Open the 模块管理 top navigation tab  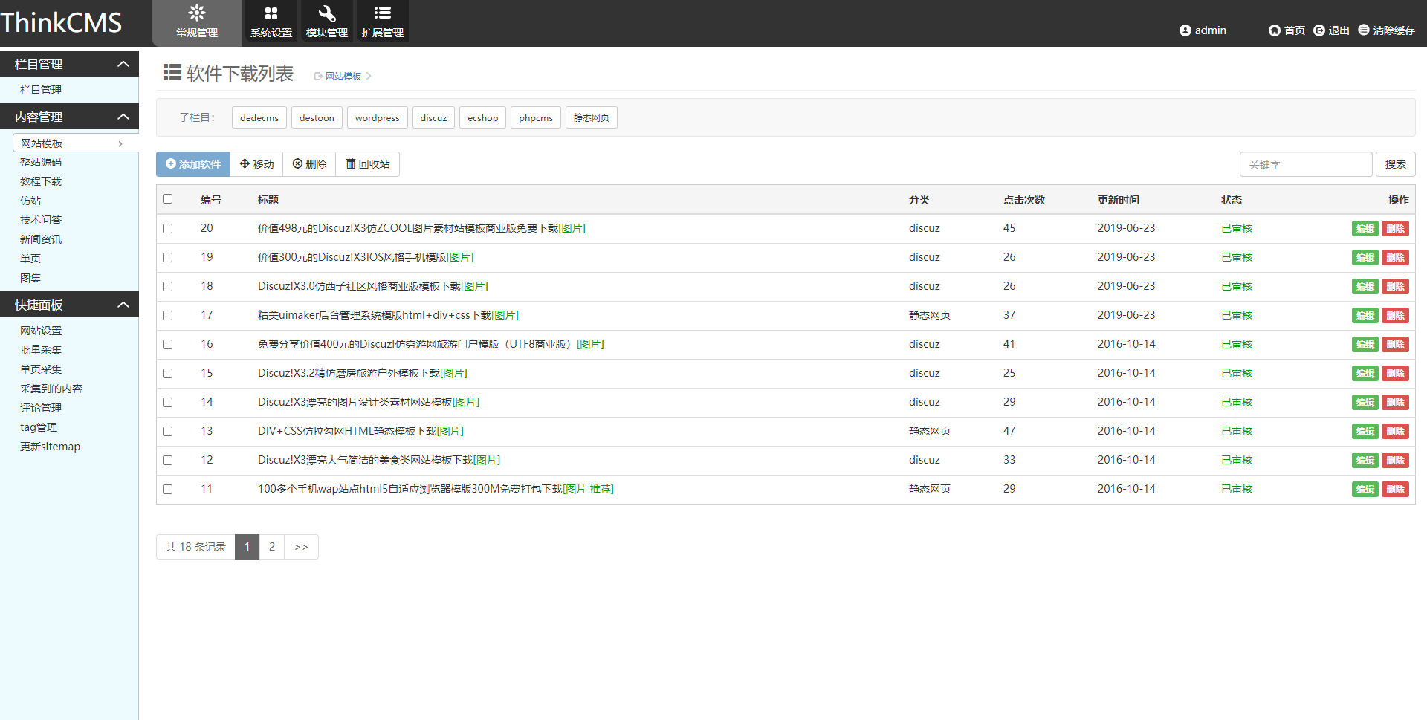click(327, 22)
